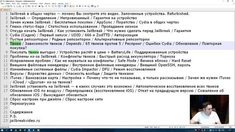Select the Jailbreak.txt document tab
The width and height of the screenshot is (235, 132).
click(x=6, y=10)
